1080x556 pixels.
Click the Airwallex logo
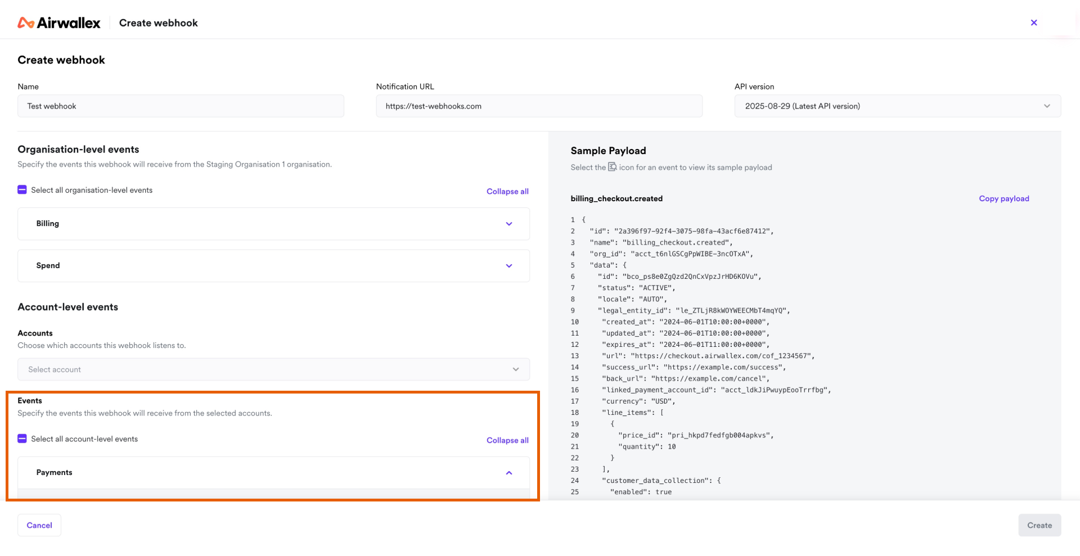[59, 23]
